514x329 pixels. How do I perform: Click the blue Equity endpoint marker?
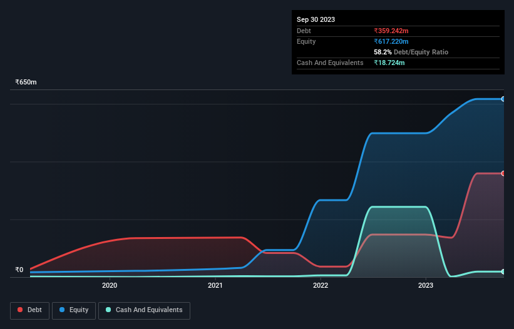tap(503, 99)
